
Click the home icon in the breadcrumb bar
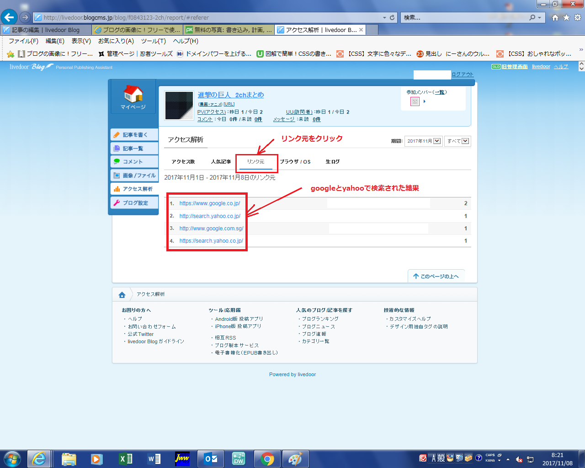(x=122, y=295)
